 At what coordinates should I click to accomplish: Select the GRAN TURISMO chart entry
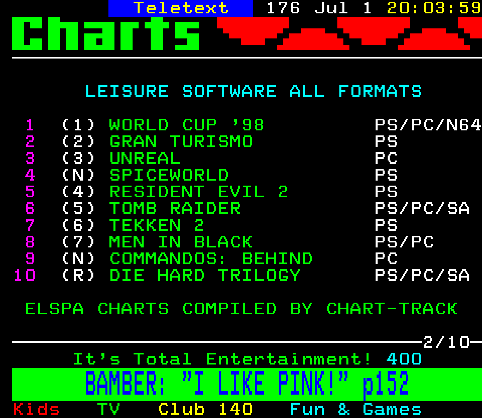point(181,142)
